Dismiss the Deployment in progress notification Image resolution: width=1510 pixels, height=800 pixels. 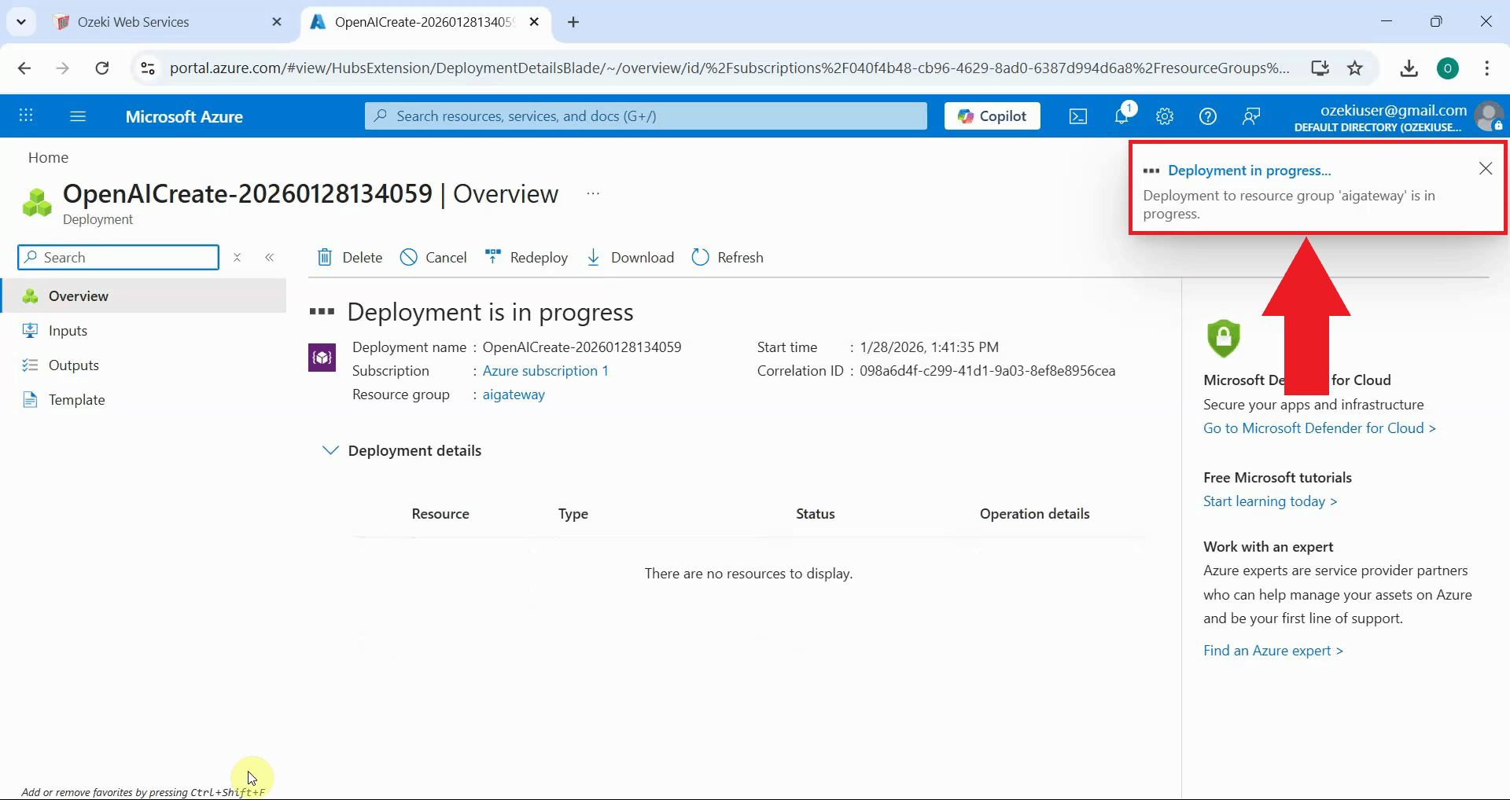(1486, 169)
